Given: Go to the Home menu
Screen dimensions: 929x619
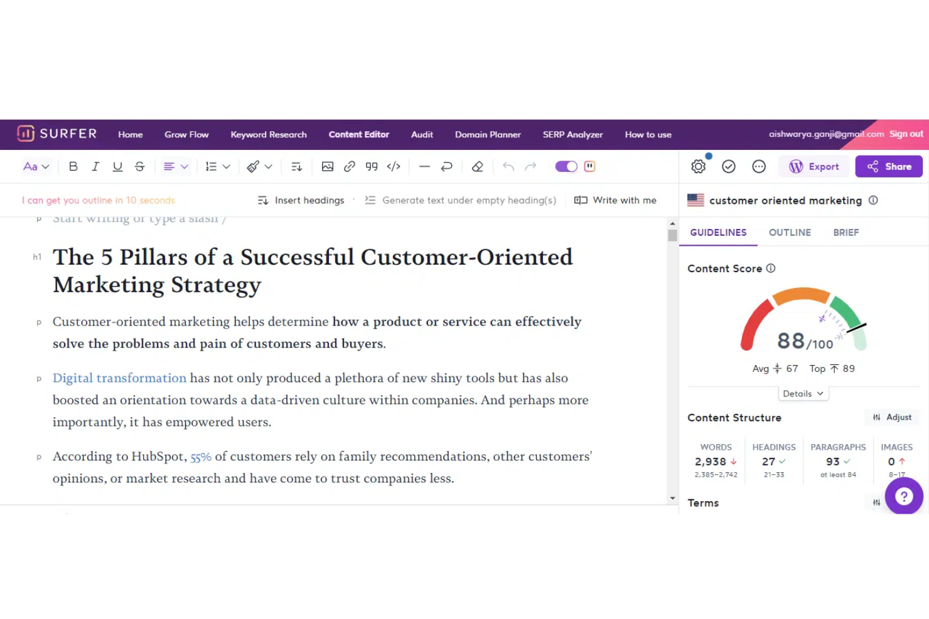Looking at the screenshot, I should pyautogui.click(x=131, y=134).
